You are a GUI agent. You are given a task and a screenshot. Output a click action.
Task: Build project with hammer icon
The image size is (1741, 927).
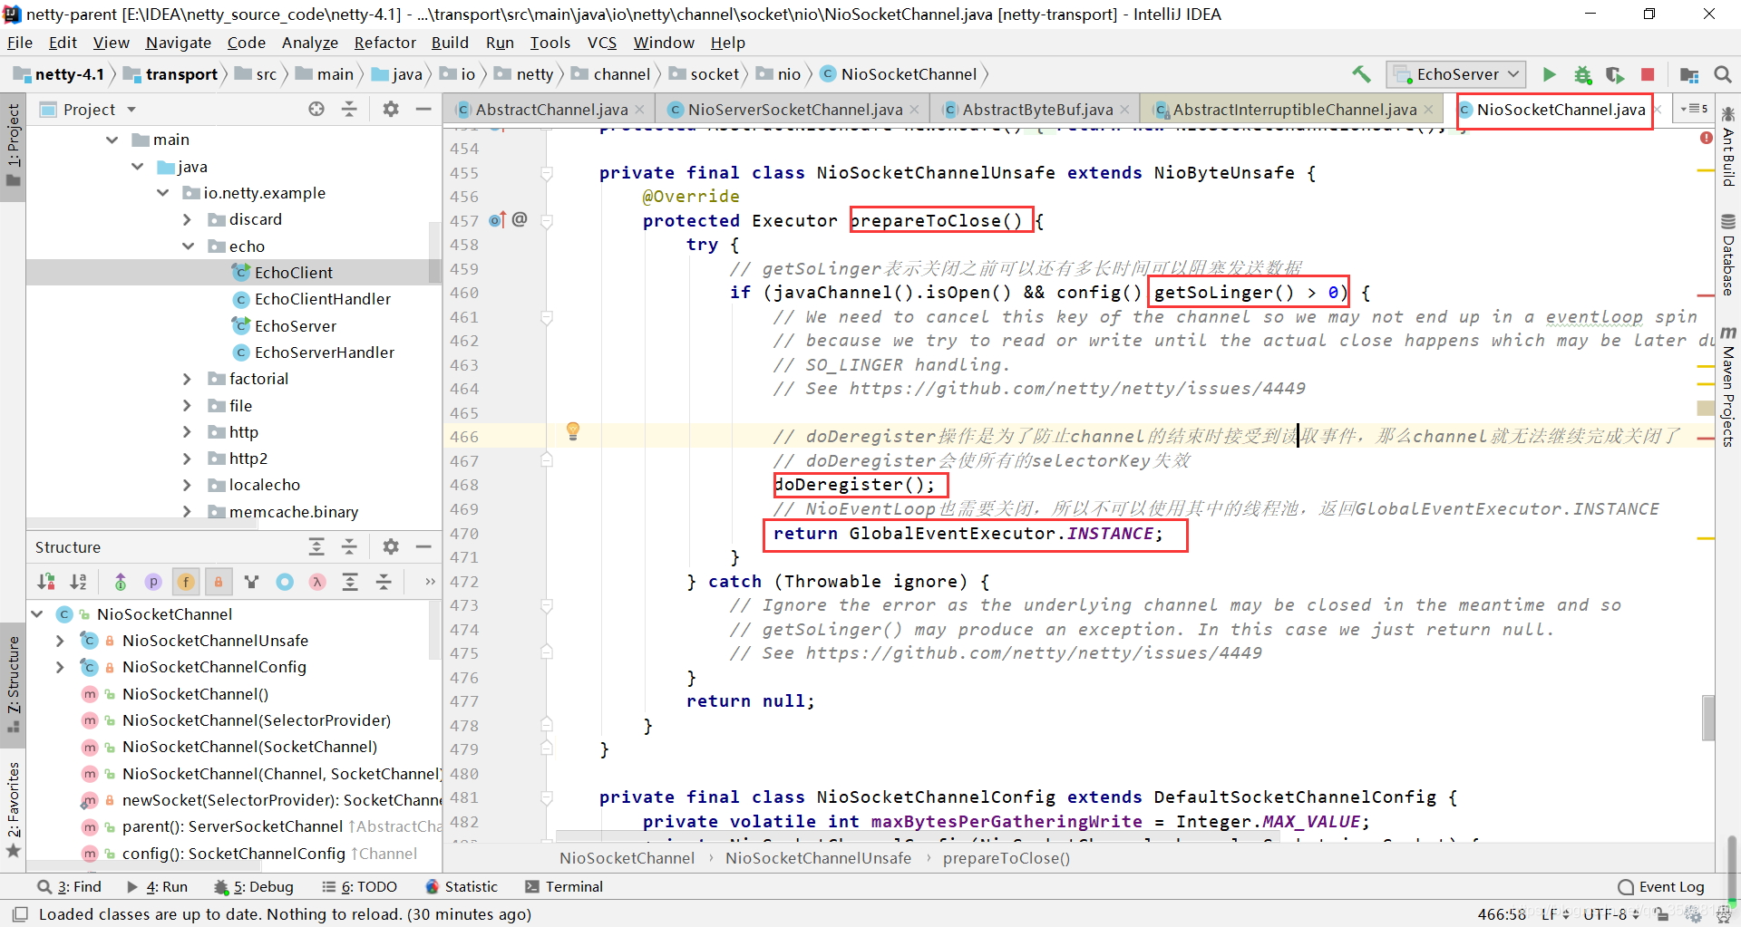[1361, 74]
